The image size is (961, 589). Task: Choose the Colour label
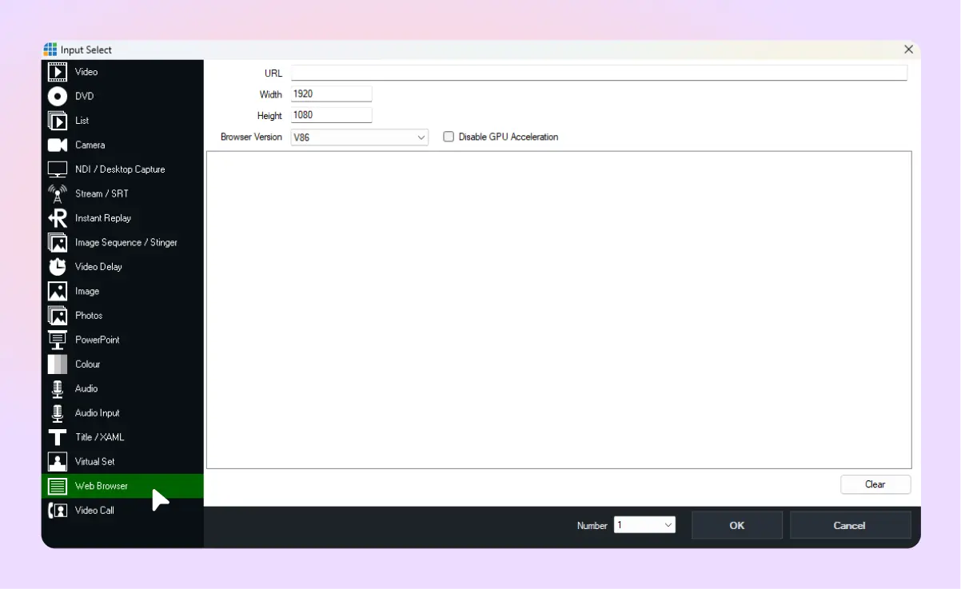coord(88,364)
